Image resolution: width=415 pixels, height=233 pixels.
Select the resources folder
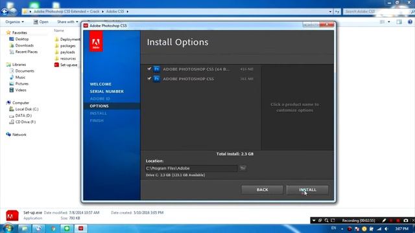click(65, 58)
